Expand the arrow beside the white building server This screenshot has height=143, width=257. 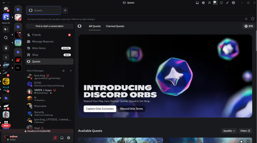(12, 42)
